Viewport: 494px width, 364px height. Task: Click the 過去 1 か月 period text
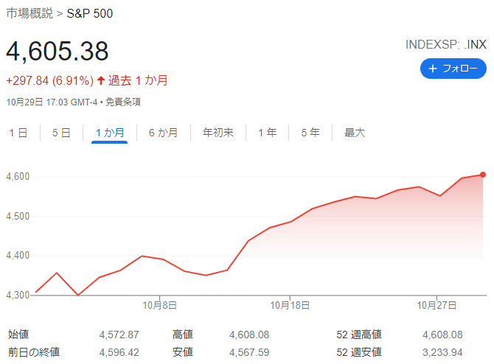138,80
